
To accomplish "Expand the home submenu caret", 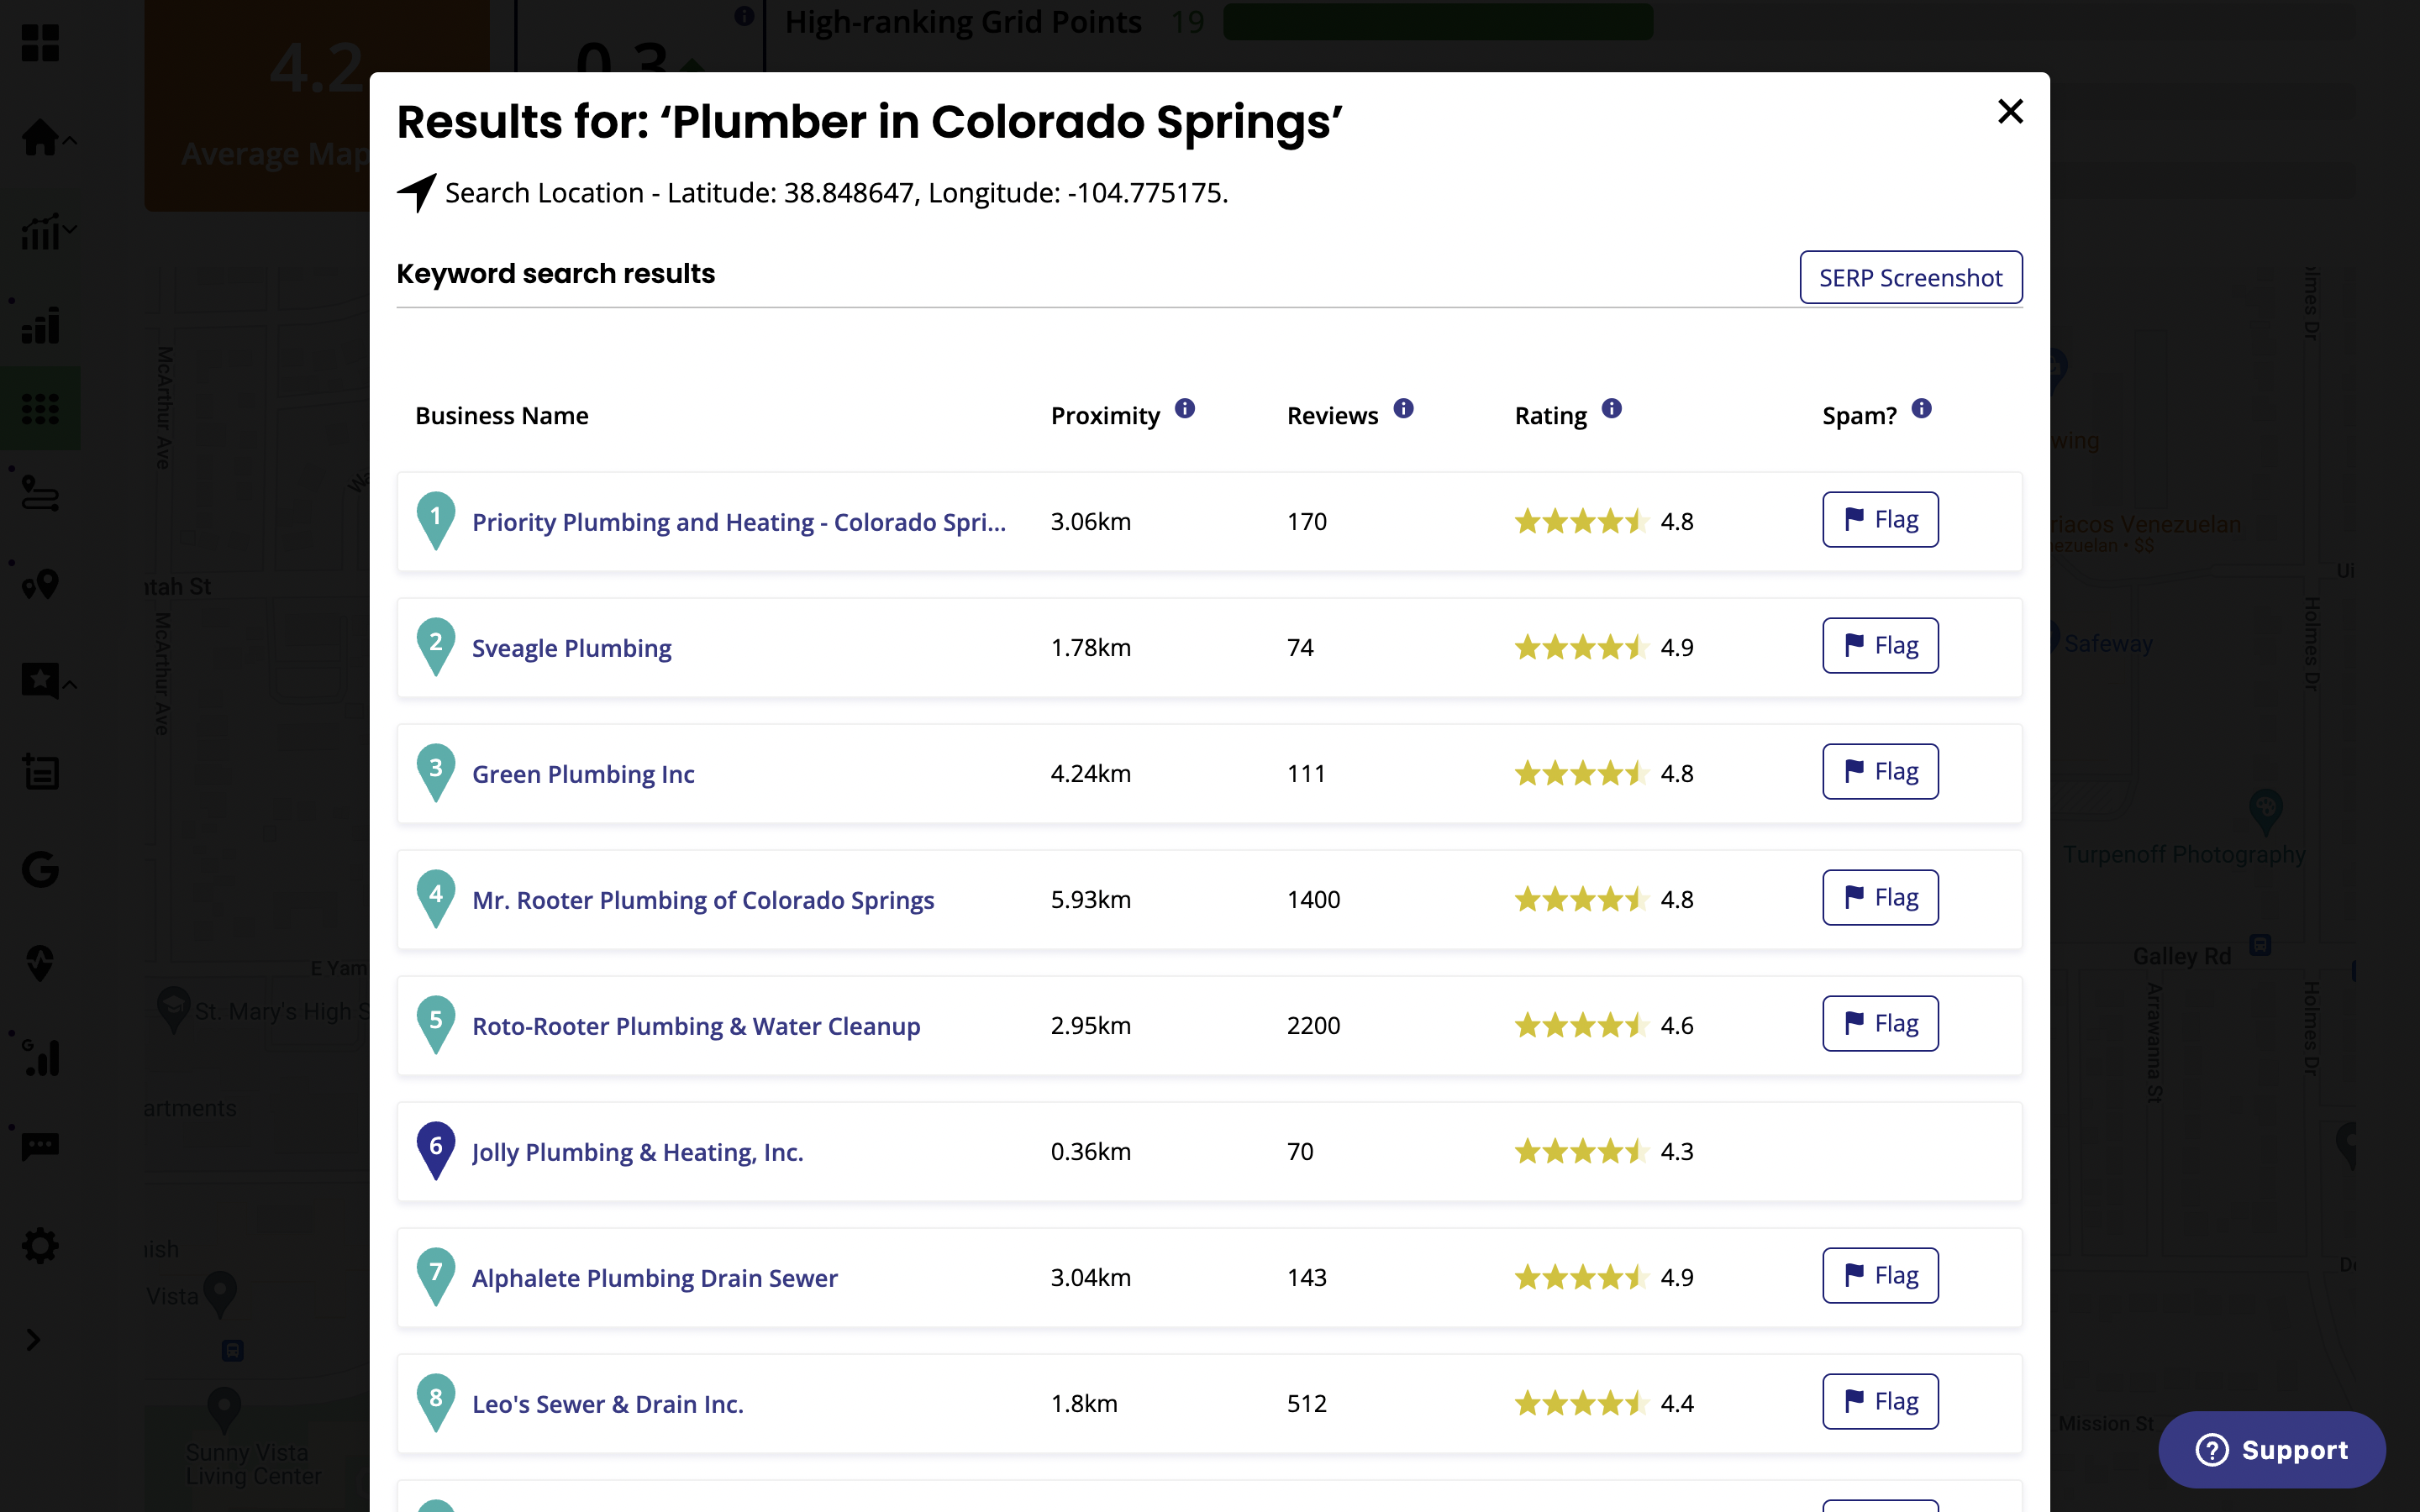I will pyautogui.click(x=70, y=141).
